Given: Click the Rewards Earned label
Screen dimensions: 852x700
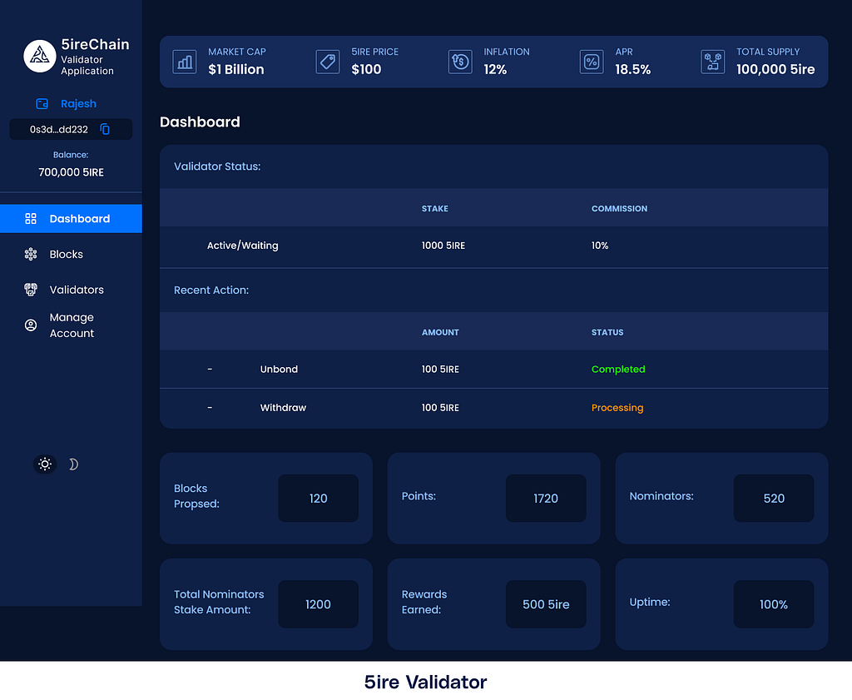Looking at the screenshot, I should point(424,602).
